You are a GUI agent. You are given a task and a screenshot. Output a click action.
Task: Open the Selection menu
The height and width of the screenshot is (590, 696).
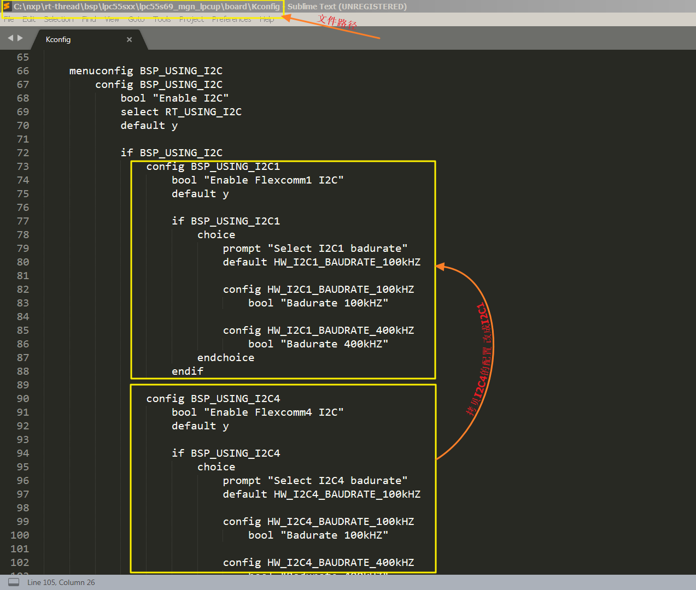pos(59,19)
